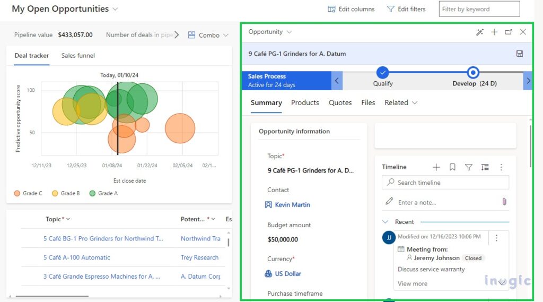Click the plus icon in Opportunity header
543x302 pixels.
(494, 32)
